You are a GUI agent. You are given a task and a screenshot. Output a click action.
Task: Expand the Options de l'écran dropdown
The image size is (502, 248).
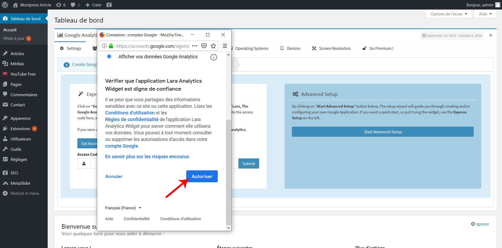pyautogui.click(x=449, y=14)
